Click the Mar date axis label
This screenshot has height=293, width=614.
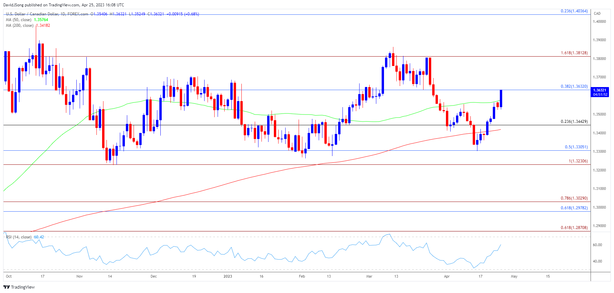click(369, 276)
